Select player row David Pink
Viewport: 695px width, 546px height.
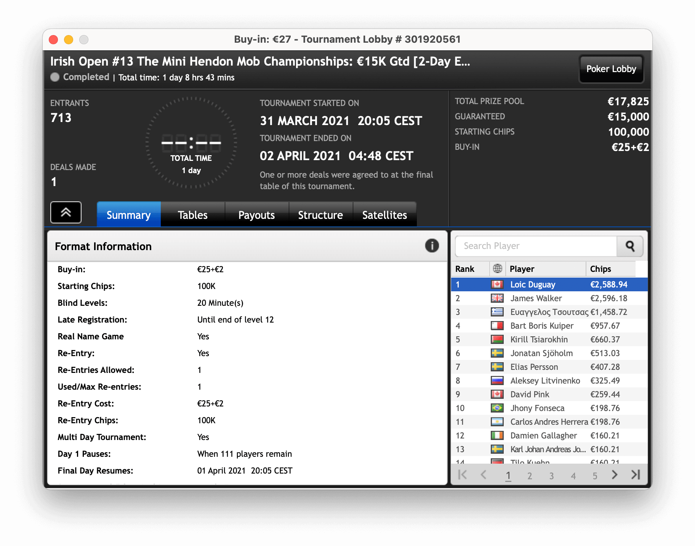pyautogui.click(x=549, y=394)
